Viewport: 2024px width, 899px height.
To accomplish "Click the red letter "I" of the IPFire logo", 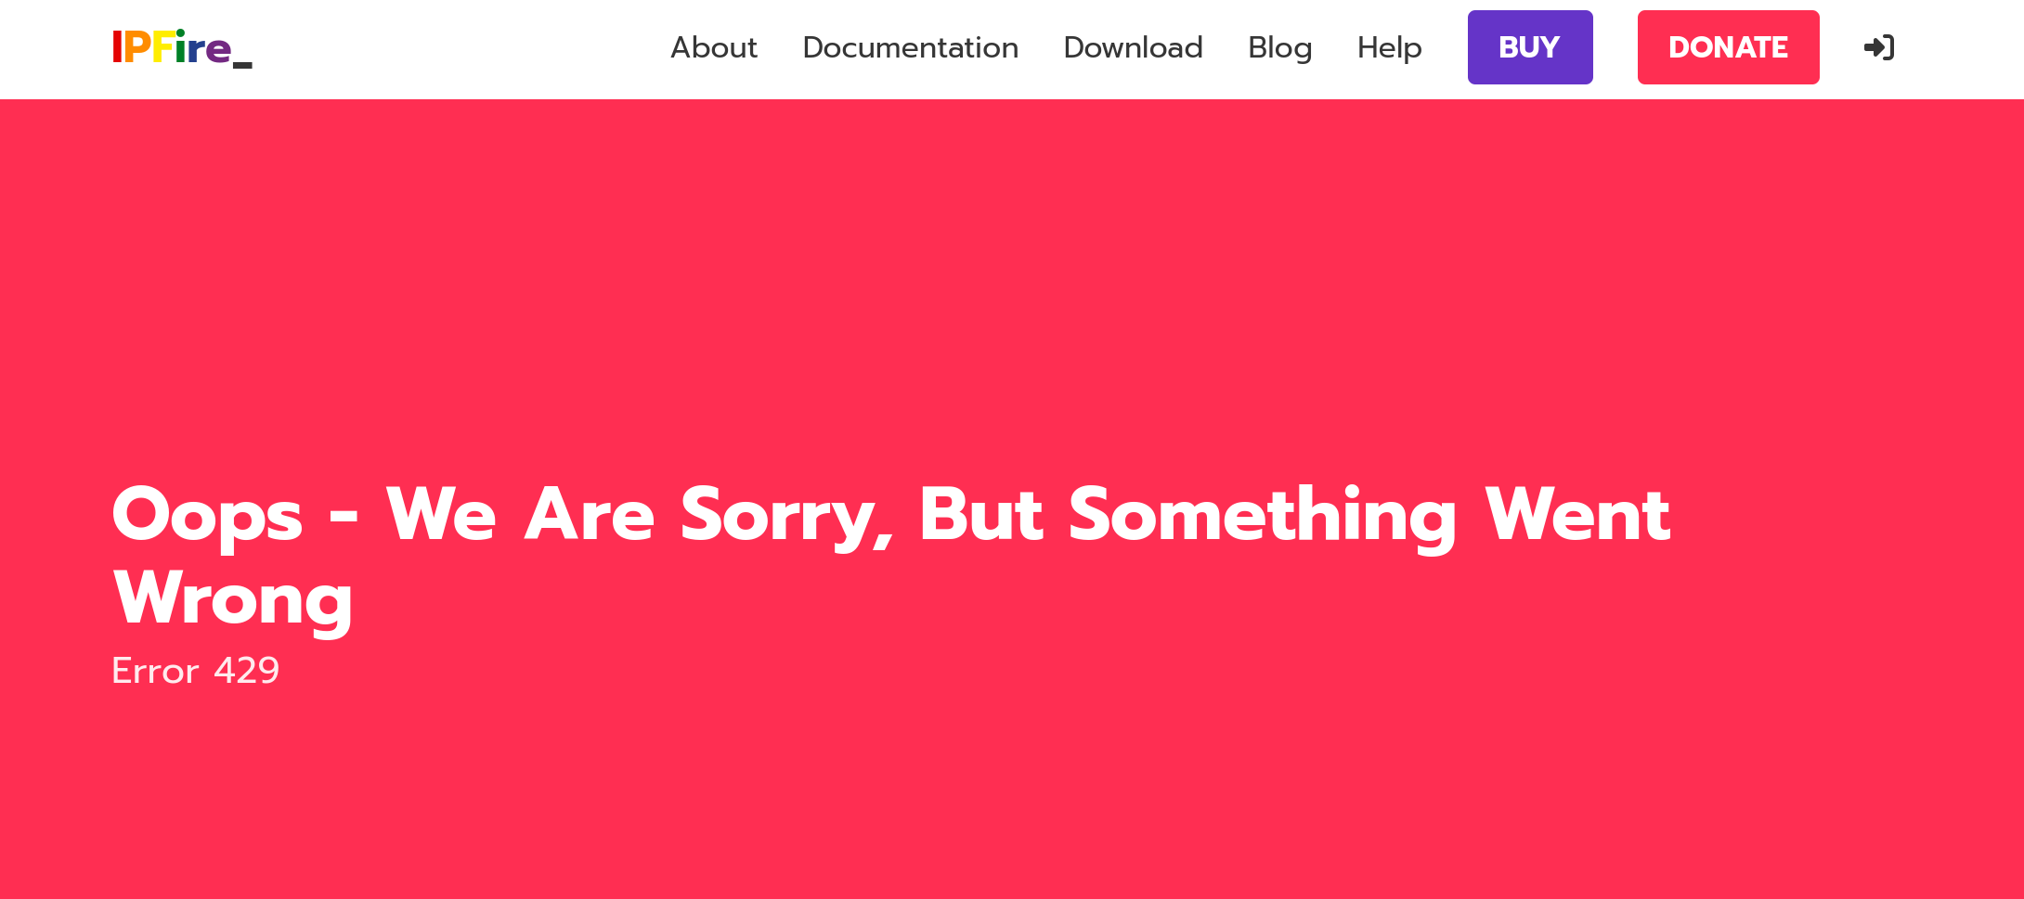I will [x=117, y=47].
